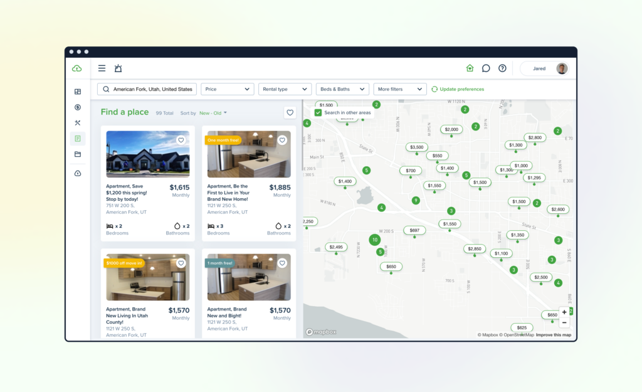Open the green home icon

point(470,68)
